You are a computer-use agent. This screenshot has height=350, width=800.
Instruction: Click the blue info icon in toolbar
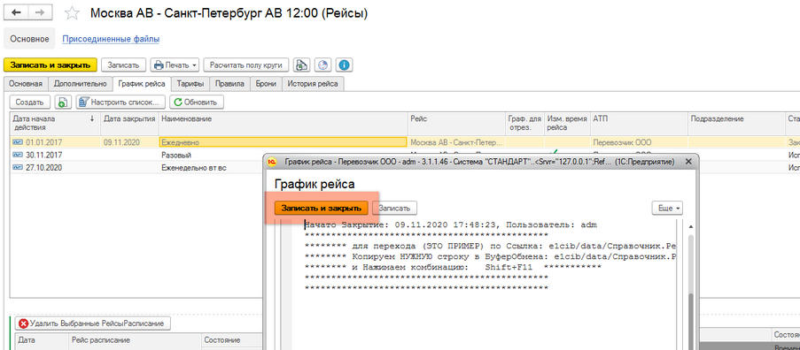346,65
